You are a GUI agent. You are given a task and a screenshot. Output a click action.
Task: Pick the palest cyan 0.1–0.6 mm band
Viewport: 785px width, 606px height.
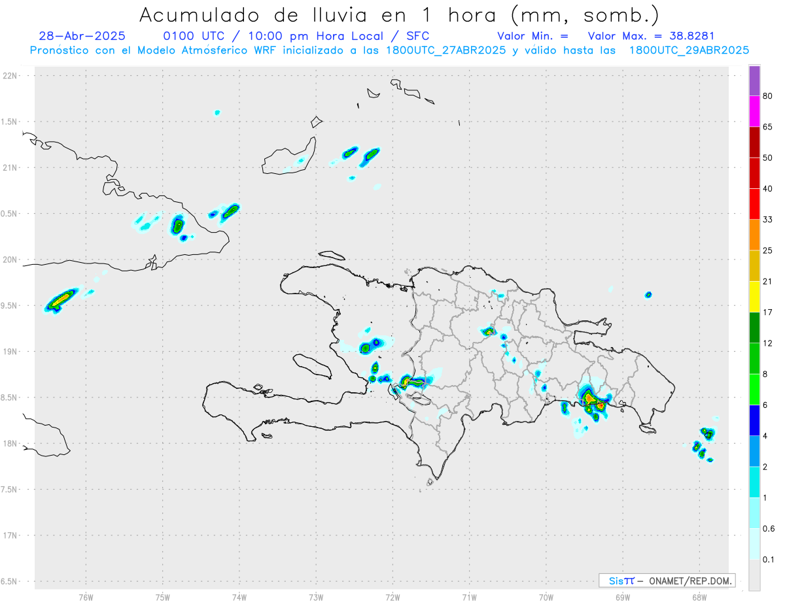click(754, 543)
